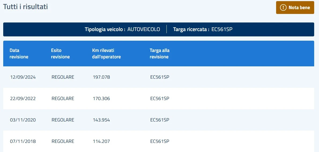Click the Data revisione column header
The width and height of the screenshot is (319, 152).
[x=19, y=54]
